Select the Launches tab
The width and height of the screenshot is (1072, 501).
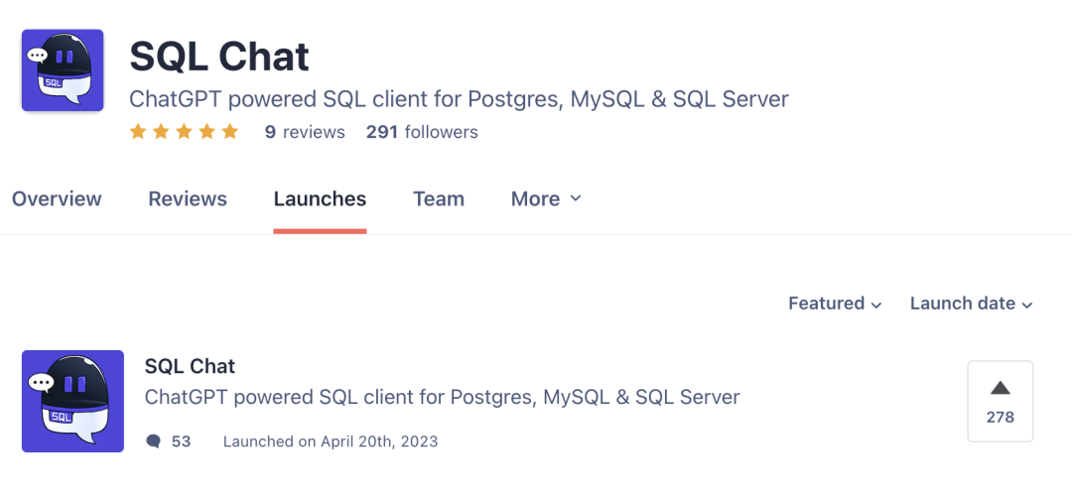point(320,198)
